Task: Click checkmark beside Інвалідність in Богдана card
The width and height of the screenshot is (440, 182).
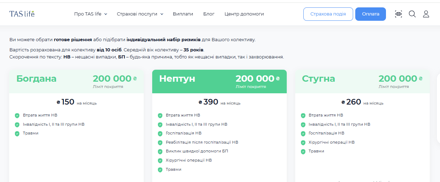Action: pyautogui.click(x=17, y=125)
